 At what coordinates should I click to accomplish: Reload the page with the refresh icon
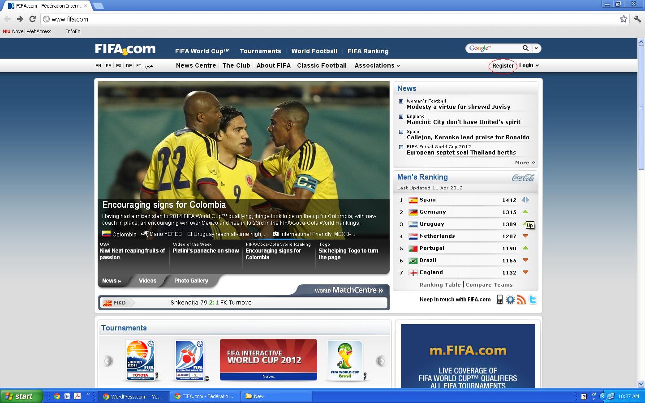(x=32, y=19)
